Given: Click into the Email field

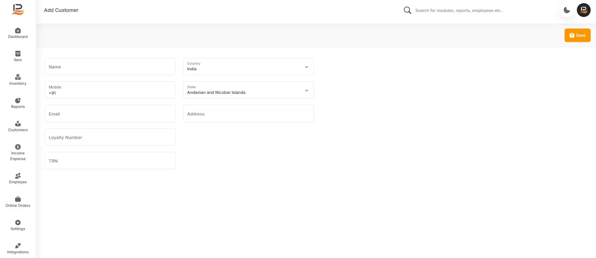Looking at the screenshot, I should point(110,113).
